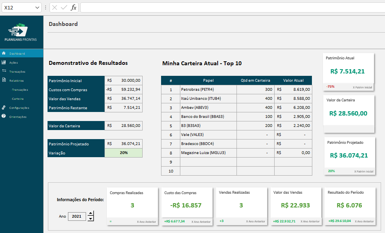The width and height of the screenshot is (385, 233).
Task: Click the Ano field showing 2021
Action: tap(77, 216)
